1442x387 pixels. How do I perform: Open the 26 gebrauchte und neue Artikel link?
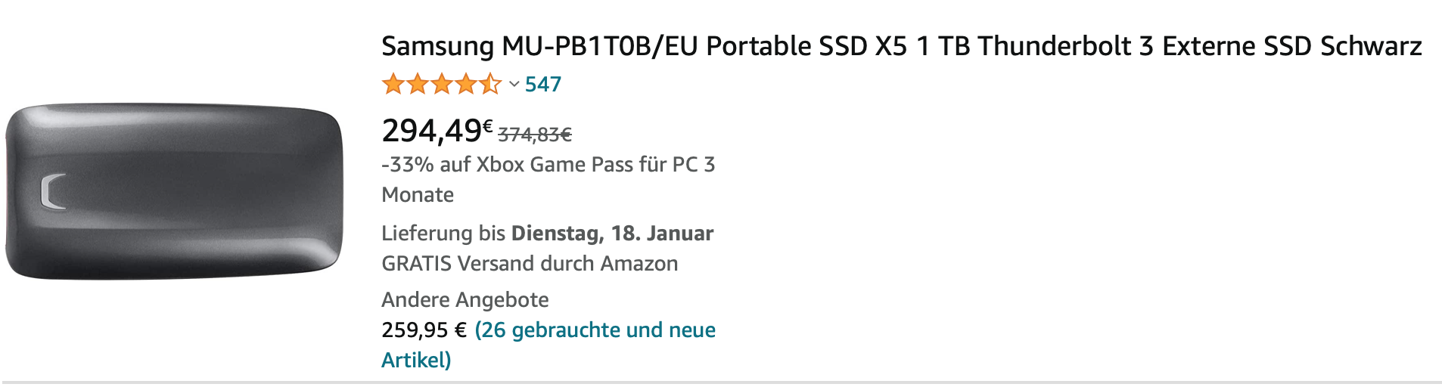pyautogui.click(x=595, y=330)
